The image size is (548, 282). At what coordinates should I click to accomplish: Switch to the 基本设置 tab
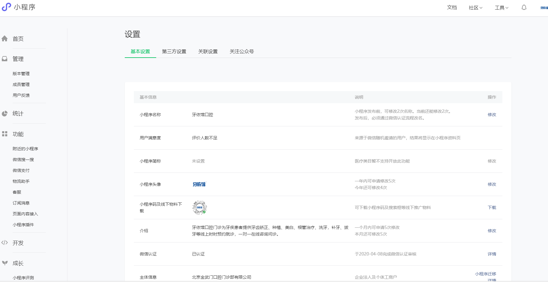pos(140,52)
